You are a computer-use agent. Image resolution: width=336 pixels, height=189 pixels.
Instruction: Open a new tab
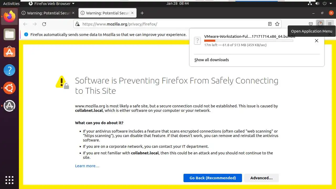point(142,13)
